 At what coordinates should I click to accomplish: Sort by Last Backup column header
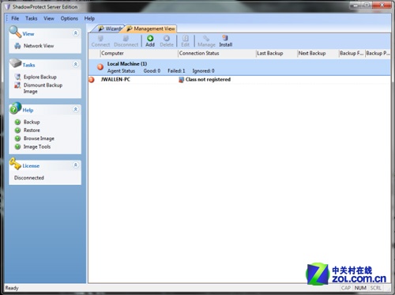click(276, 53)
